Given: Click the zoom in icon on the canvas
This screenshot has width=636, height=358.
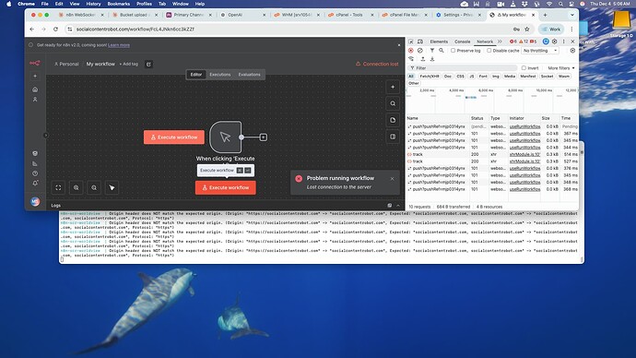Looking at the screenshot, I should click(x=77, y=187).
